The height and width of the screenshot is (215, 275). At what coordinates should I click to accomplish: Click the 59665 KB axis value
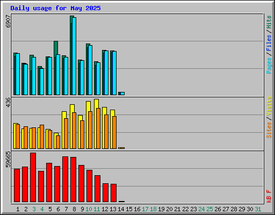[x=8, y=160]
